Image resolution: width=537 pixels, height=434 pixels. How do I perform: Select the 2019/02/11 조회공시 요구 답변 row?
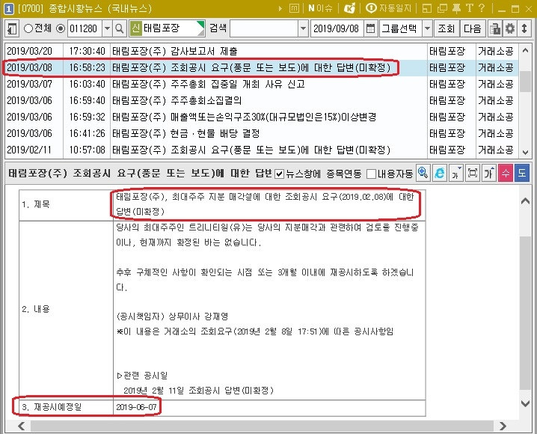click(x=261, y=150)
